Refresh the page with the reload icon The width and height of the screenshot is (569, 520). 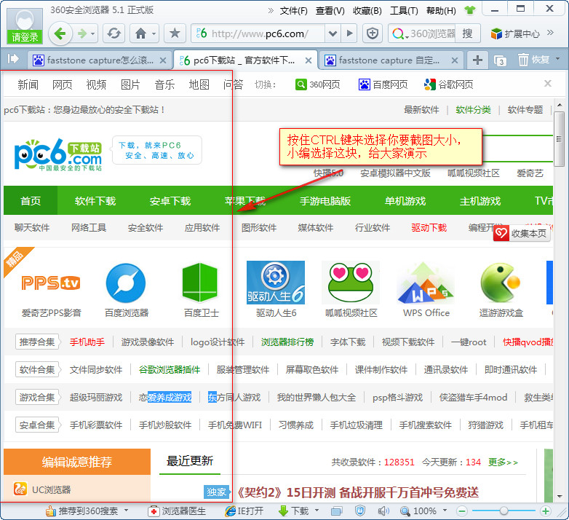pyautogui.click(x=113, y=34)
